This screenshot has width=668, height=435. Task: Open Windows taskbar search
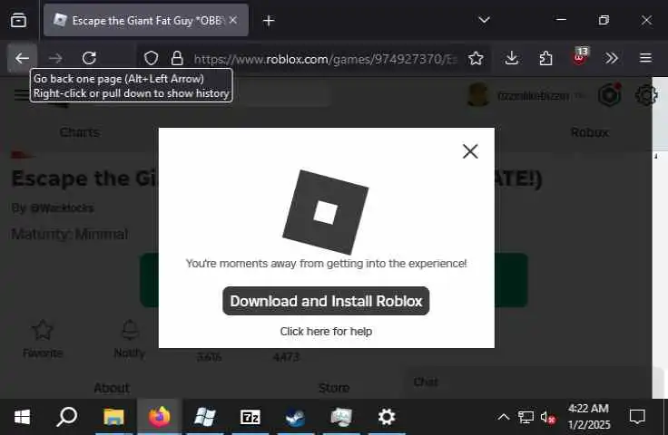click(67, 417)
